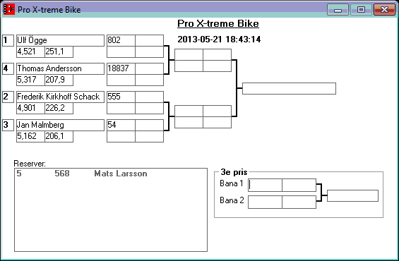Click seed number 2 box

pyautogui.click(x=8, y=97)
